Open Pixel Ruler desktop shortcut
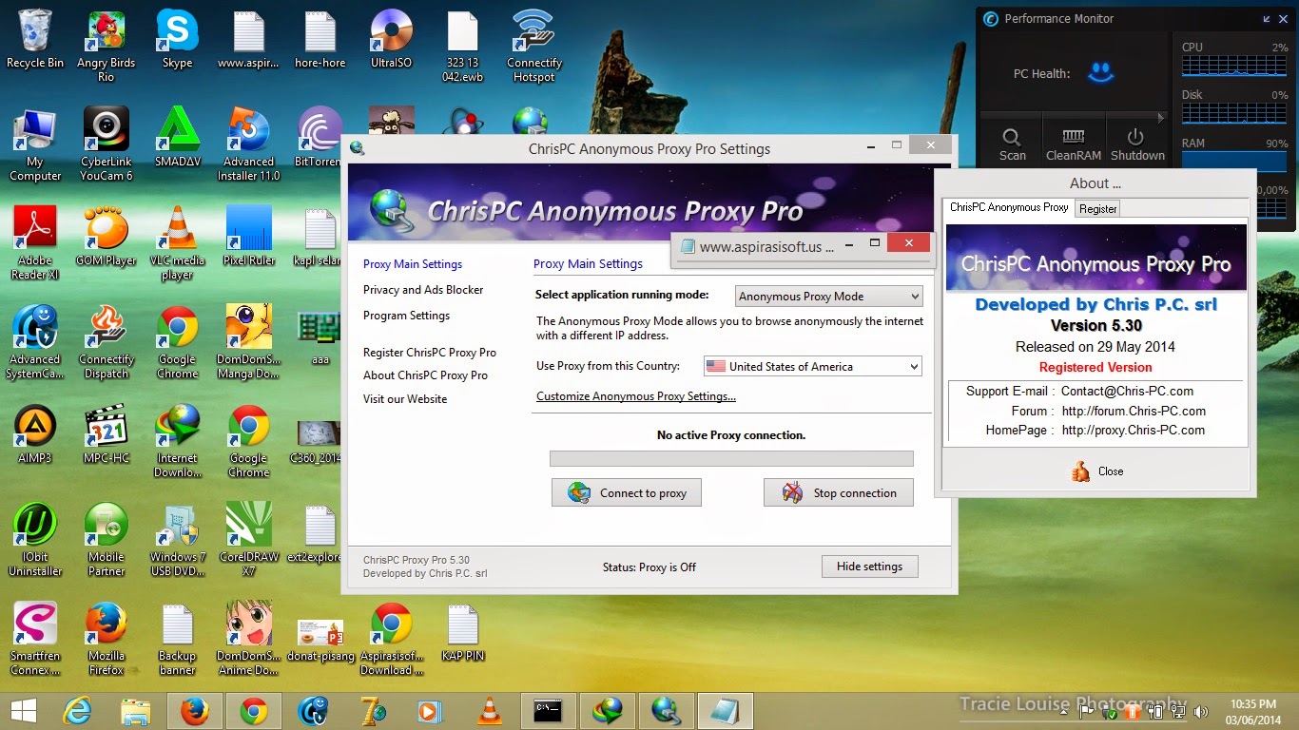The height and width of the screenshot is (730, 1299). [249, 238]
